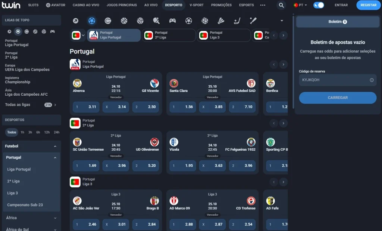Collapse the Futebol section
Viewport: 382px width, 231px height.
(x=55, y=146)
